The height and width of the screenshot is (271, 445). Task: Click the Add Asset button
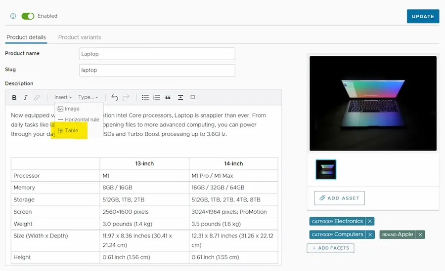click(x=339, y=198)
